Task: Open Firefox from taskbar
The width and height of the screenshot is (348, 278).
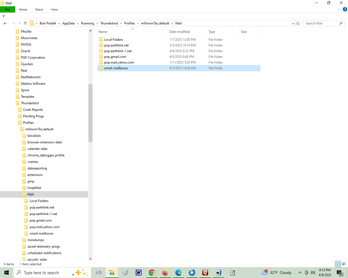Action: coord(165,273)
